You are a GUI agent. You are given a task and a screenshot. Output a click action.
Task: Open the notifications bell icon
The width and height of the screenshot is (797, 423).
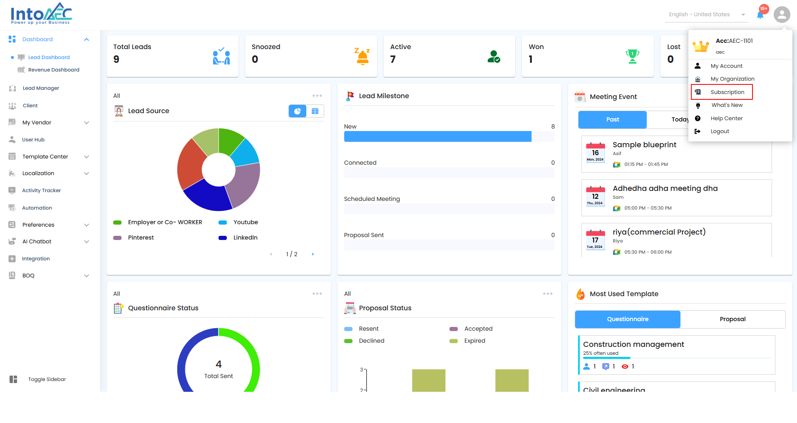pyautogui.click(x=760, y=15)
